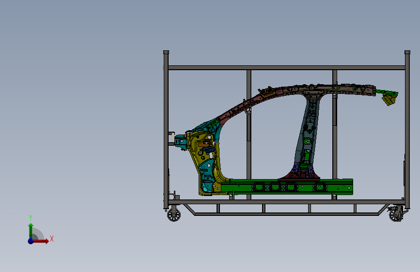Select the yellow-green bracket at the roof rail's rear end
The image size is (420, 272).
click(x=390, y=100)
